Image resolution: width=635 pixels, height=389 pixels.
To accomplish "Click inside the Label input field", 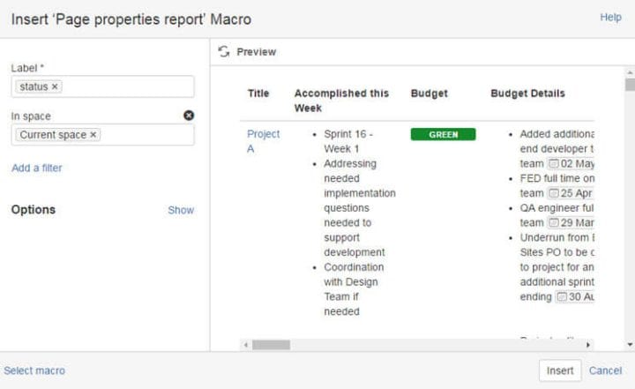I will pos(128,86).
